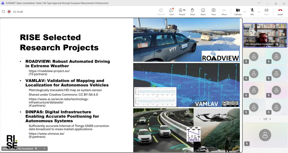
Task: Show the People list with 73 participants
Action: (182, 12)
